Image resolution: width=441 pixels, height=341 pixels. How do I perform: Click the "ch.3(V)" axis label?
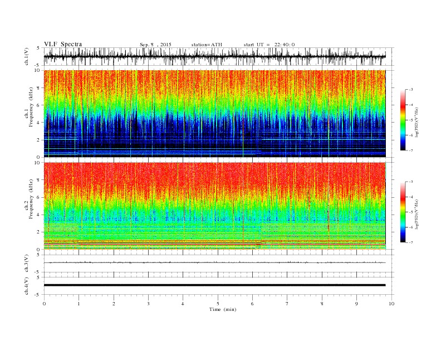27,264
